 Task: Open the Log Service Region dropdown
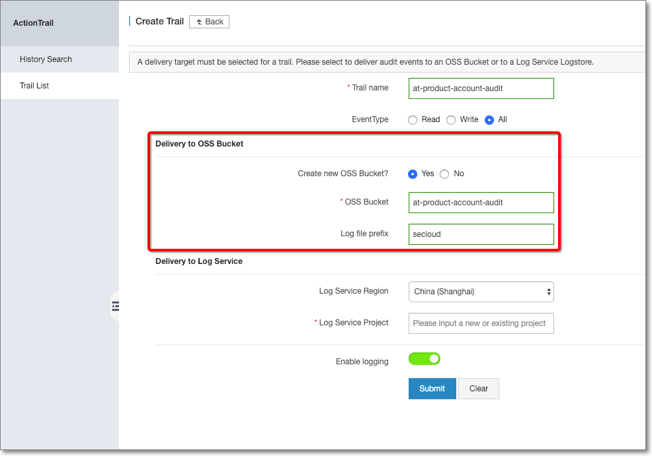(481, 292)
